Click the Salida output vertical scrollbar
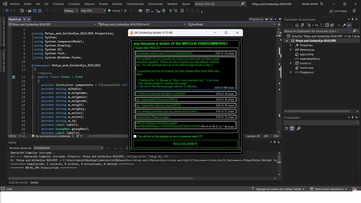 (279, 164)
